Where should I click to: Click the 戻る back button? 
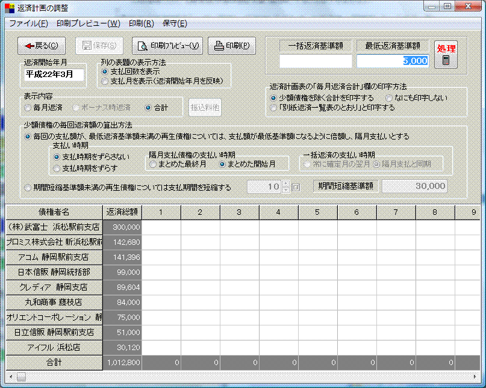42,46
